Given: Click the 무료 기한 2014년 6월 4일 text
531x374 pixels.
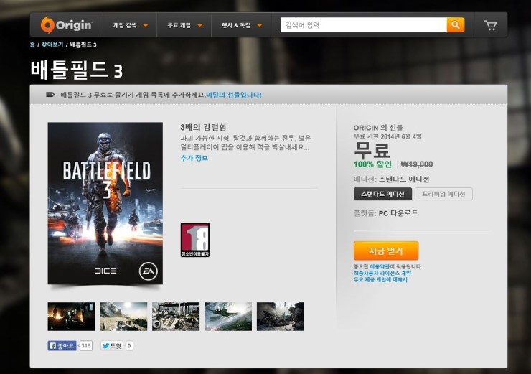Looking at the screenshot, I should (x=387, y=136).
